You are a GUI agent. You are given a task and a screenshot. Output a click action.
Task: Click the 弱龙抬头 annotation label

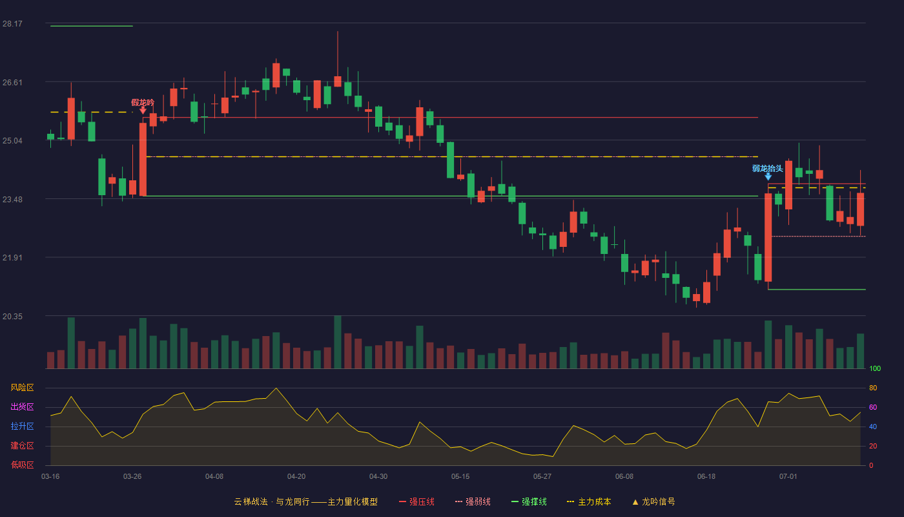768,168
